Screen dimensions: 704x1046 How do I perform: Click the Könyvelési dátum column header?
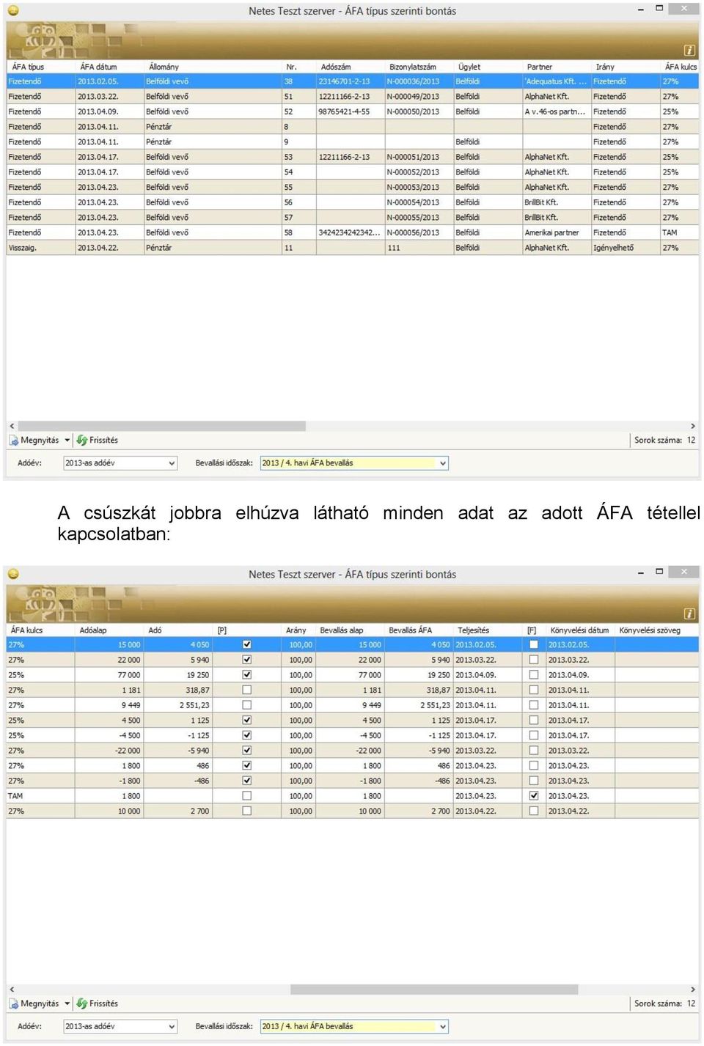click(580, 630)
